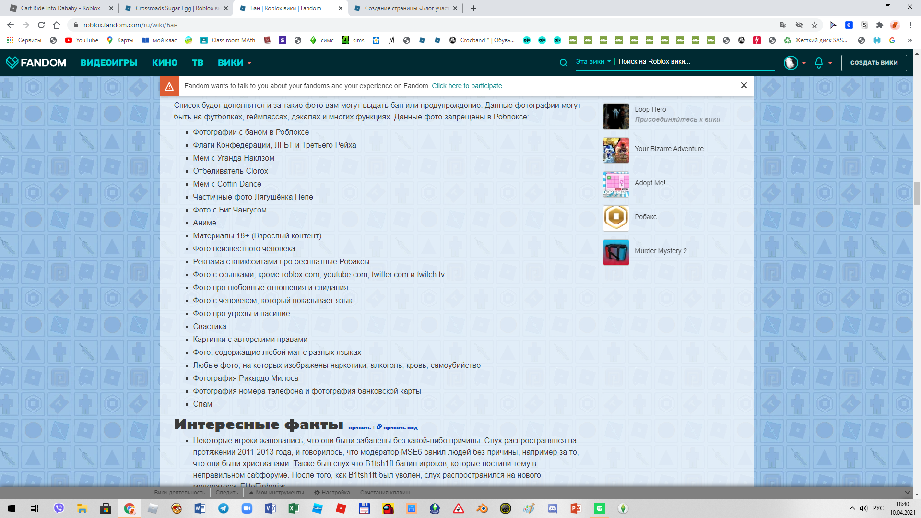
Task: Open Windows Task View button
Action: [x=35, y=508]
